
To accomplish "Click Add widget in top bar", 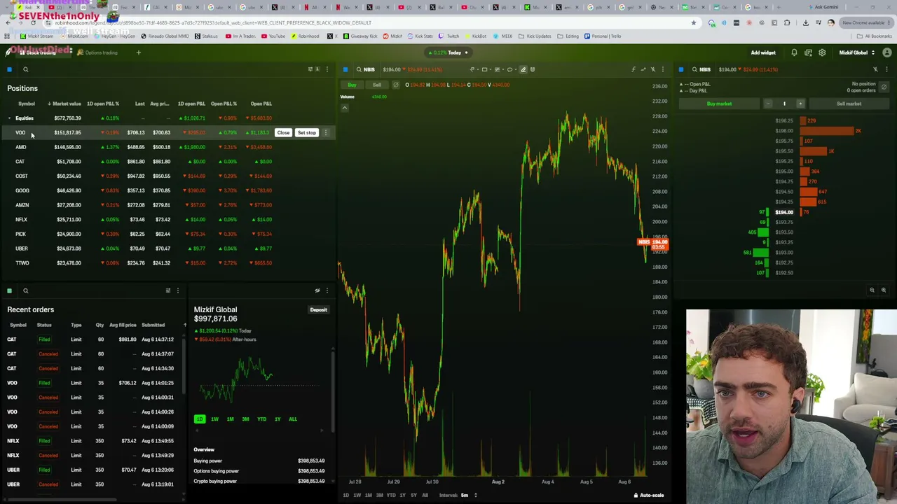I will coord(763,52).
